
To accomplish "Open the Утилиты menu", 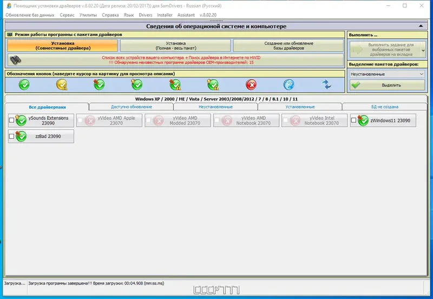I will coord(88,15).
